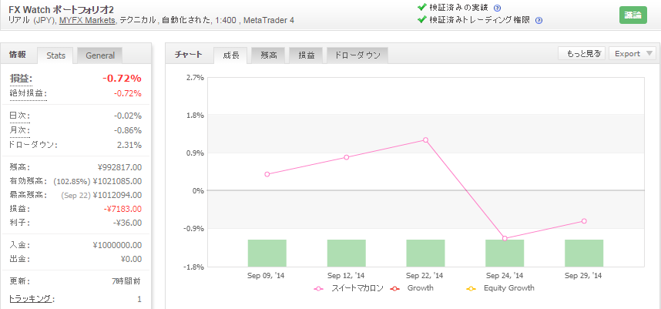Click the Sep 22, '14 axis label

(x=425, y=276)
